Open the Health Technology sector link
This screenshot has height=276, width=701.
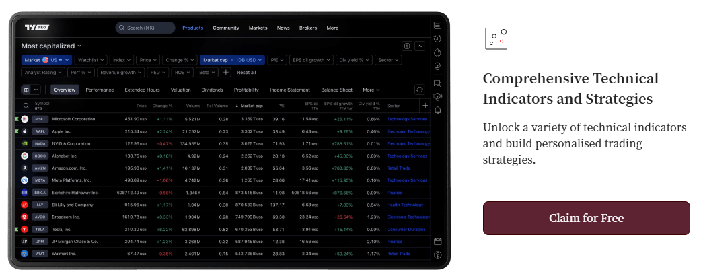tap(405, 205)
